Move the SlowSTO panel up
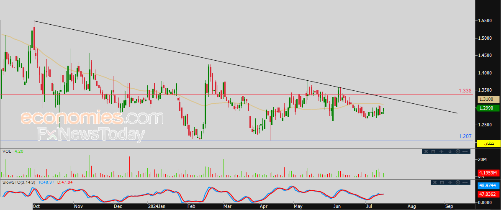The height and width of the screenshot is (210, 501). (449, 182)
